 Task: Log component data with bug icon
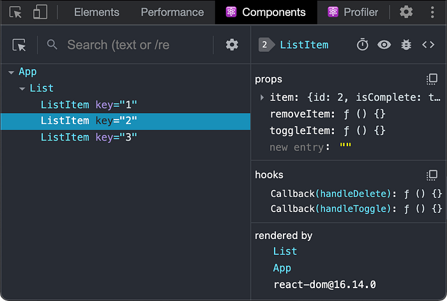(406, 45)
